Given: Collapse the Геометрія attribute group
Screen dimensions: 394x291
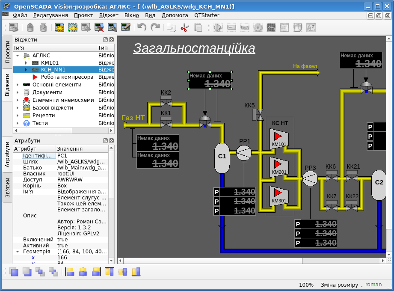Looking at the screenshot, I should click(x=18, y=252).
